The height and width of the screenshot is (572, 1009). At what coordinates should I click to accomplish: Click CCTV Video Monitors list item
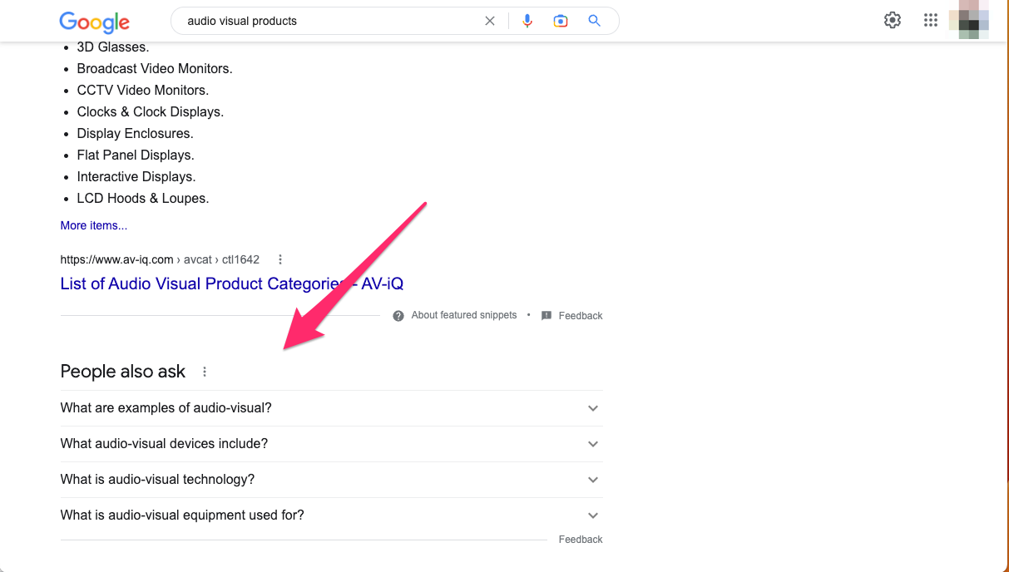coord(143,91)
